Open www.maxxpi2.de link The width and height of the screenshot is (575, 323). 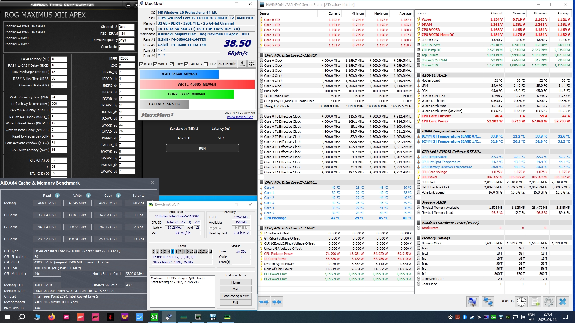point(240,117)
